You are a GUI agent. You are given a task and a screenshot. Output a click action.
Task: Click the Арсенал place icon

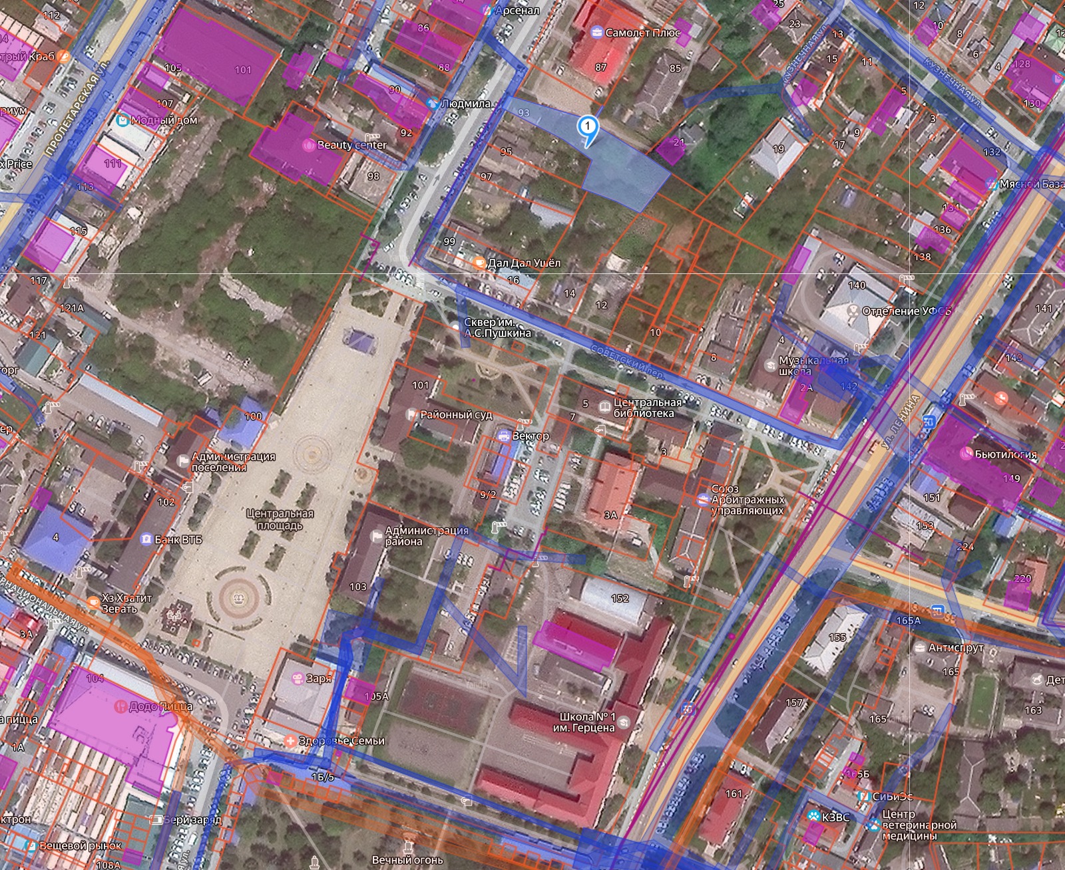pos(488,11)
